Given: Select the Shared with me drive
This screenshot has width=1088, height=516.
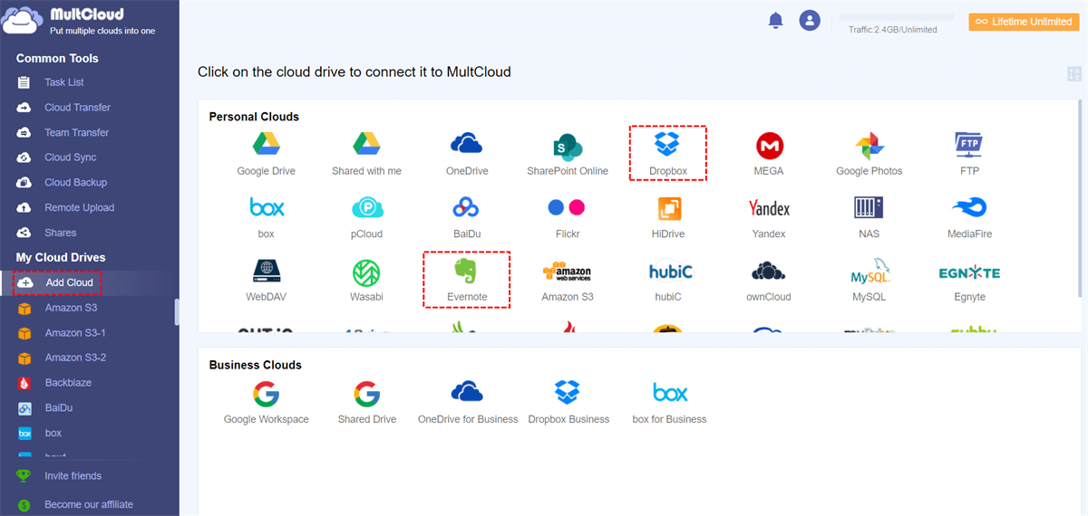Looking at the screenshot, I should (x=366, y=153).
